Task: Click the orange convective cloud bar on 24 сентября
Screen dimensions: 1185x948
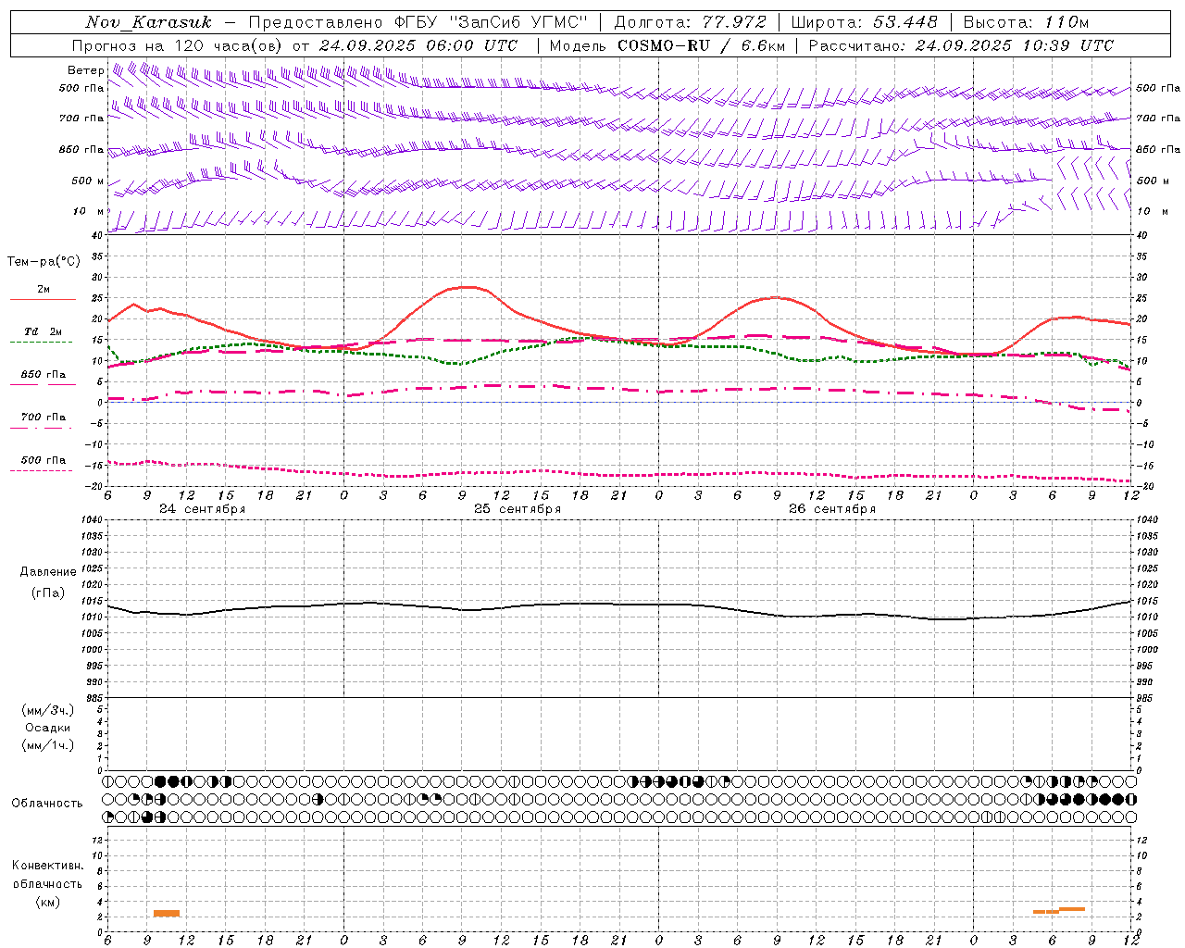Action: coord(167,914)
